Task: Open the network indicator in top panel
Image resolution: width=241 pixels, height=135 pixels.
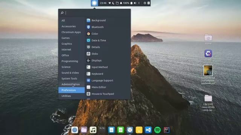Action: click(110, 3)
